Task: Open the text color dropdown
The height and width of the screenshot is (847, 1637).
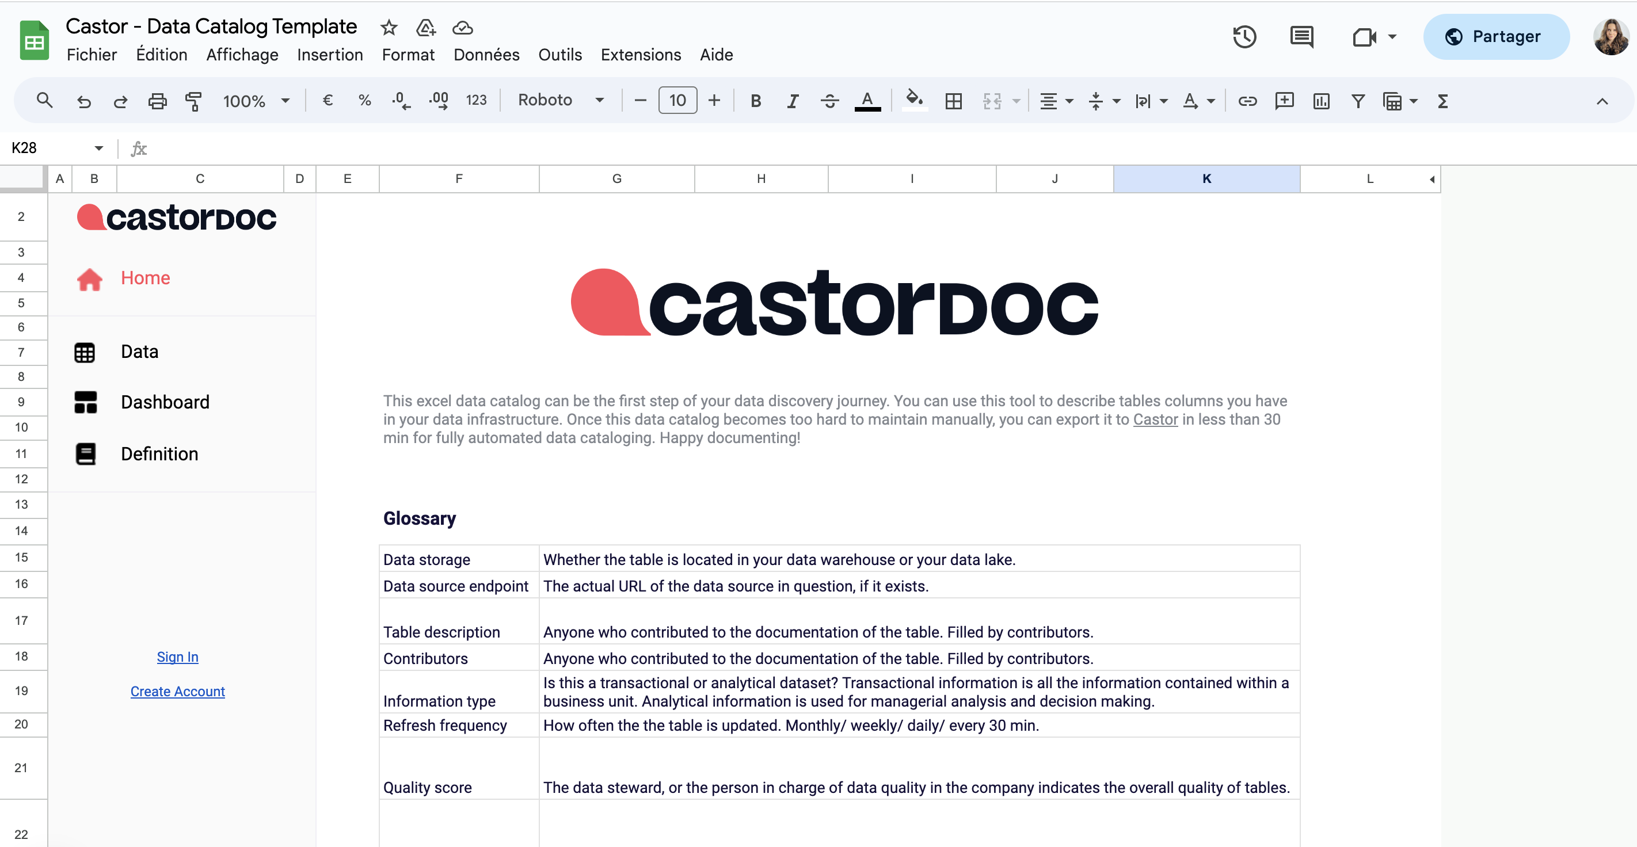Action: pyautogui.click(x=869, y=100)
